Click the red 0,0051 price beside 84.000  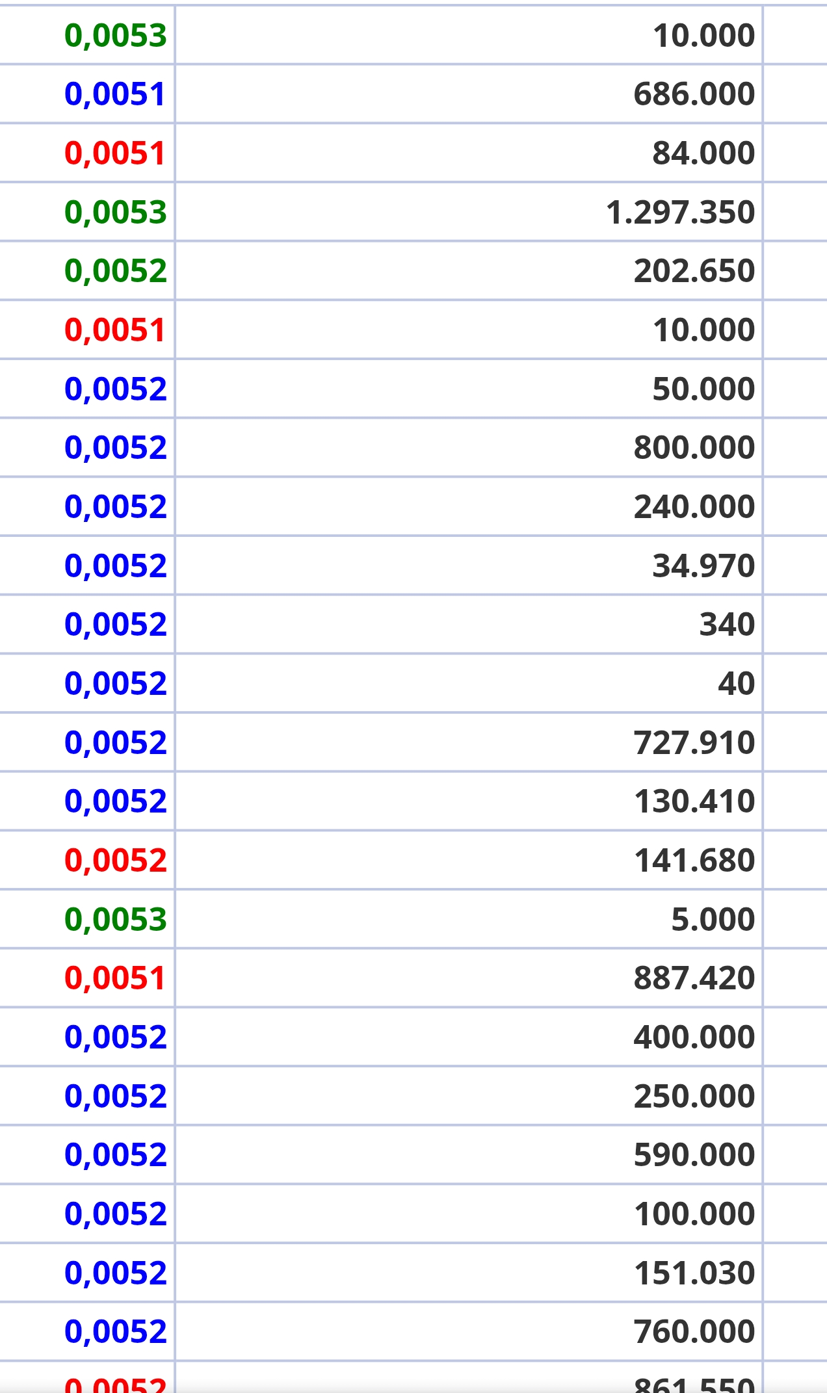(x=115, y=153)
